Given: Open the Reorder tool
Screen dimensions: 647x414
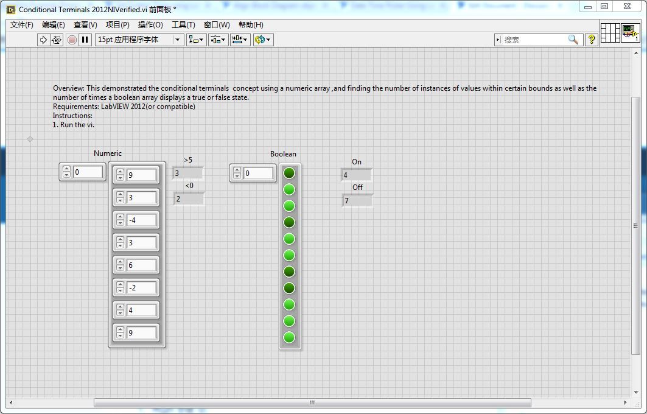Looking at the screenshot, I should 263,40.
